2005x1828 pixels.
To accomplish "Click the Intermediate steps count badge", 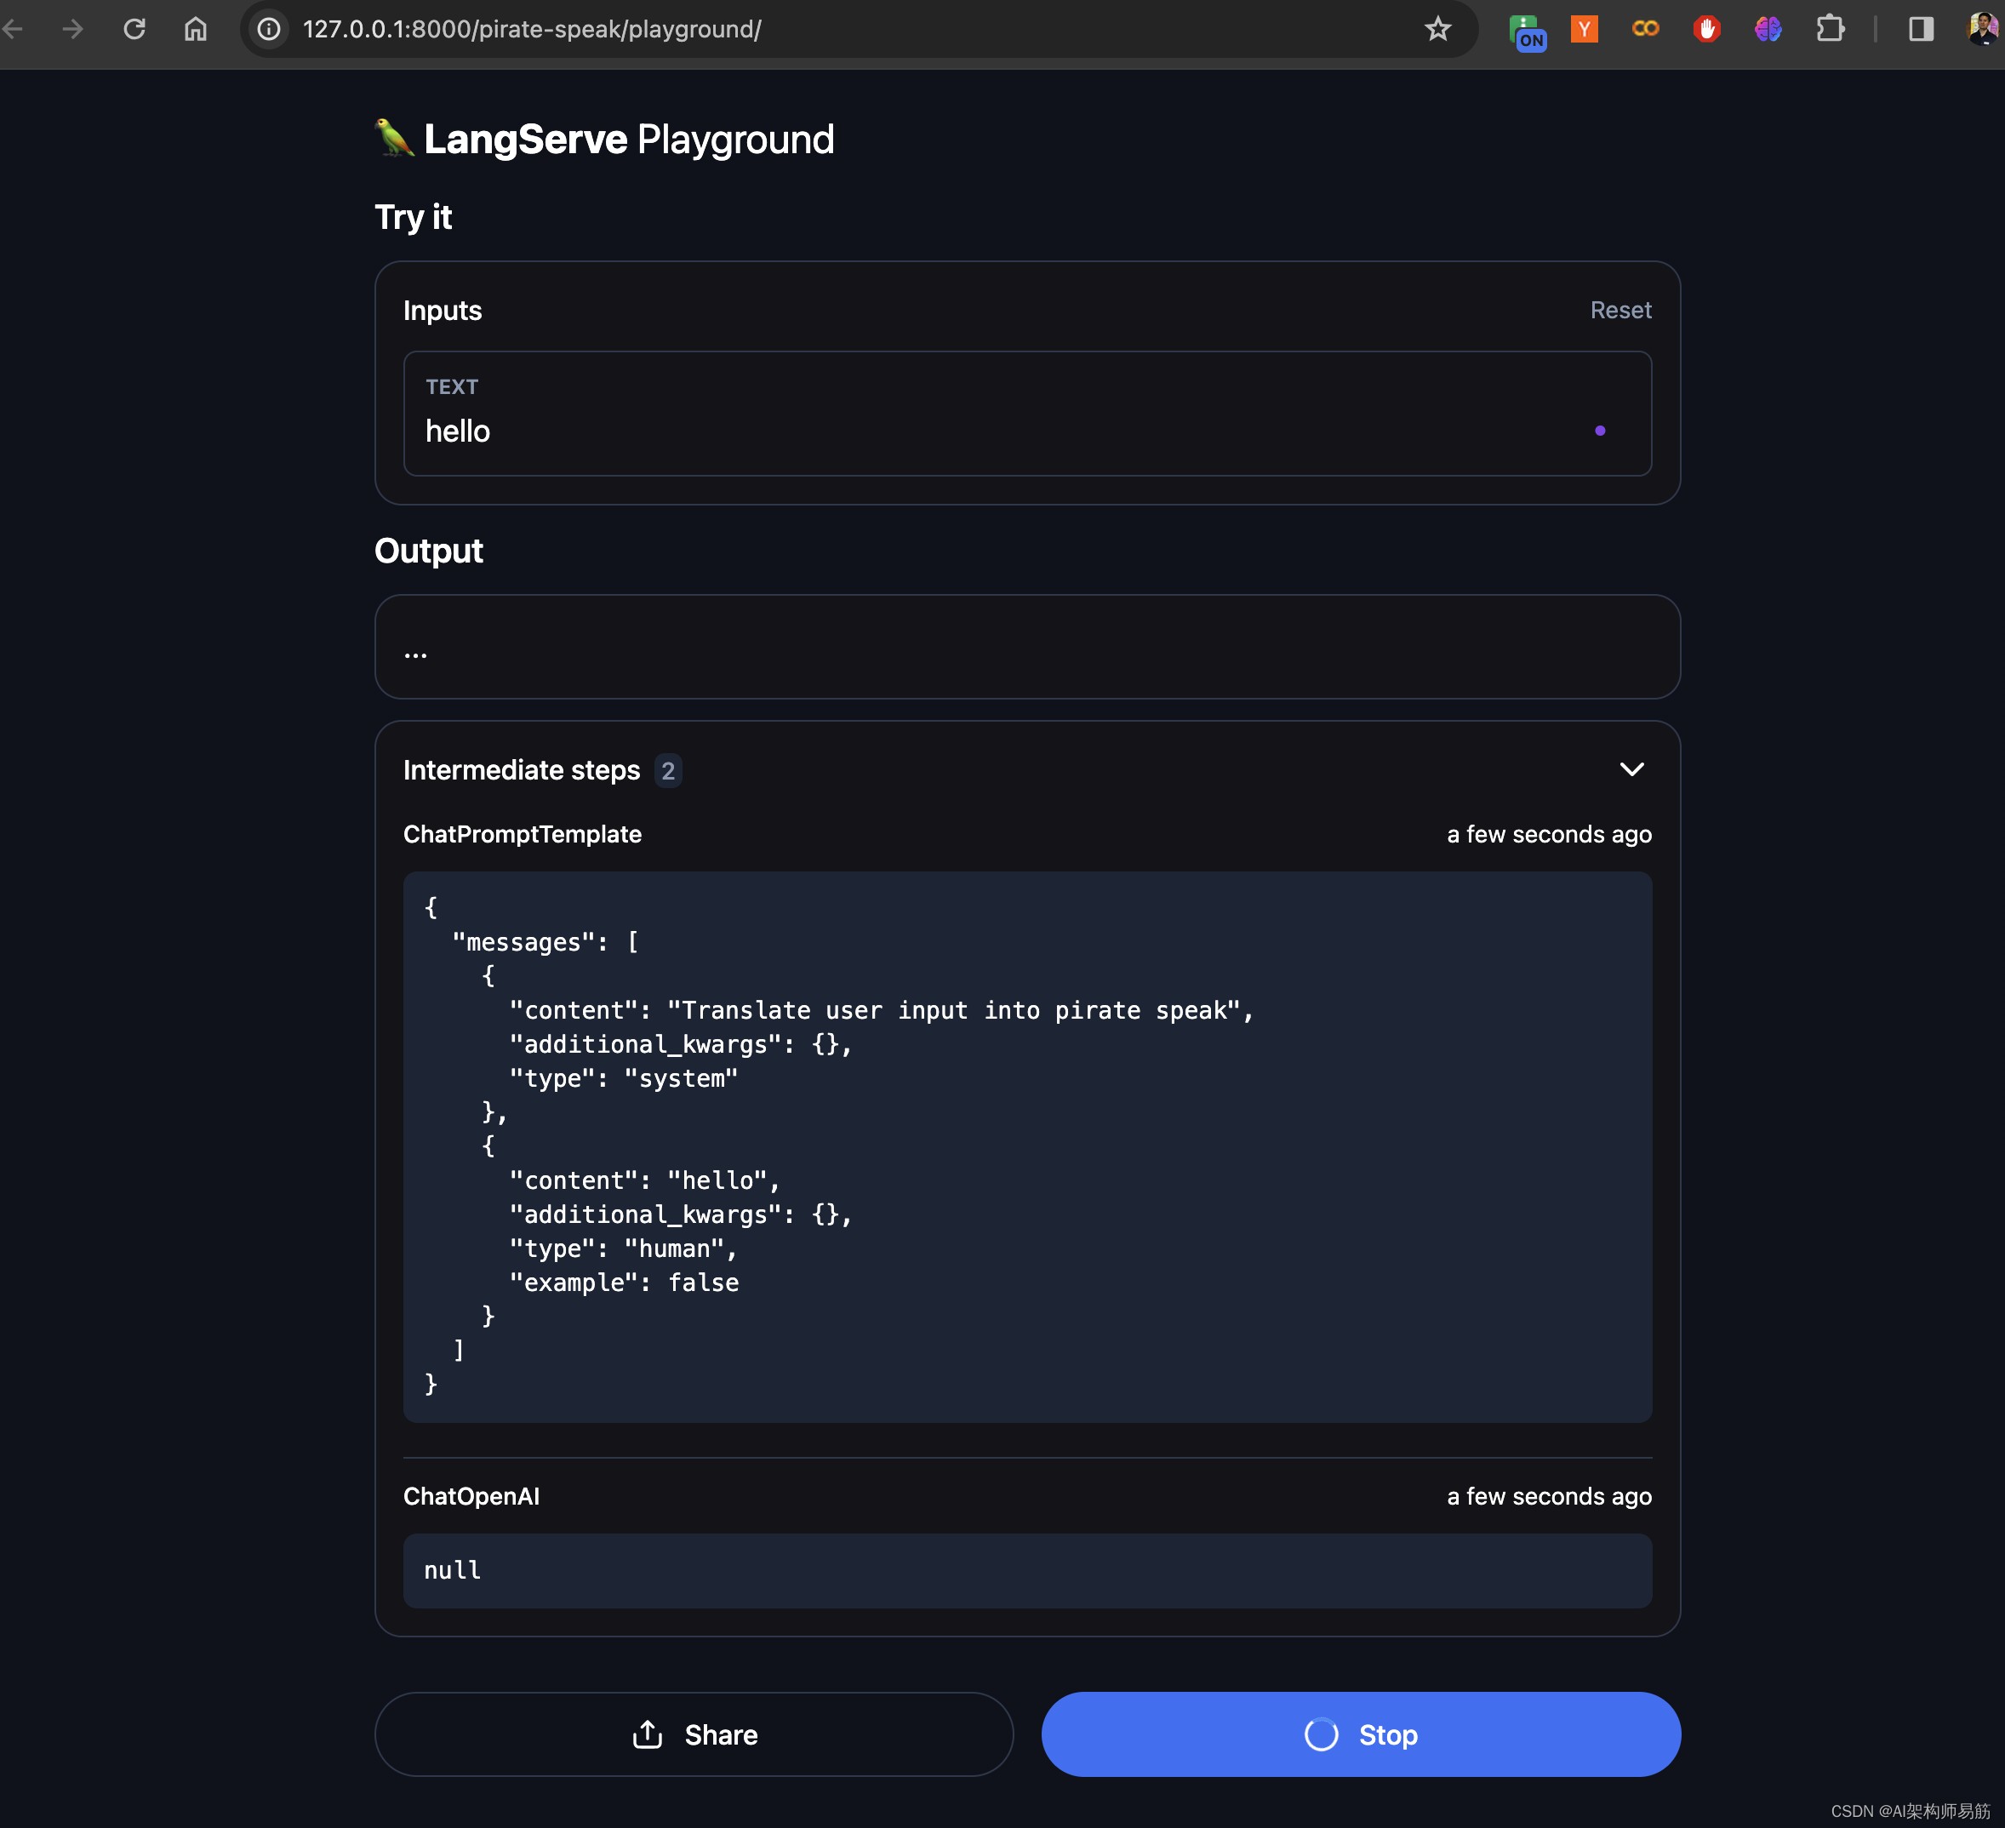I will (x=667, y=771).
